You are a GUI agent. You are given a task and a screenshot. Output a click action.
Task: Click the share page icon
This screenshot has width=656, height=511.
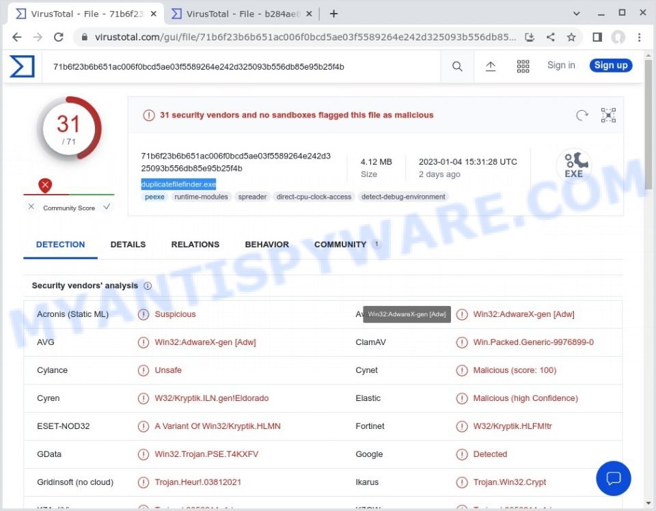pos(551,37)
